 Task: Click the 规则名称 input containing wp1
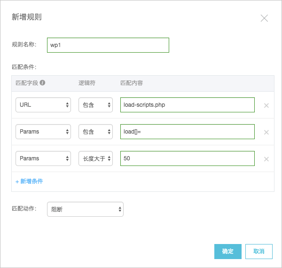(x=108, y=45)
